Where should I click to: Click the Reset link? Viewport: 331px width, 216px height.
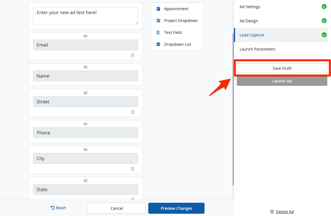point(58,208)
